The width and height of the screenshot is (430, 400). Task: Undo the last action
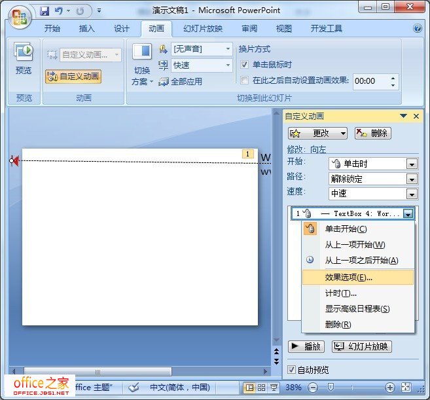point(58,11)
